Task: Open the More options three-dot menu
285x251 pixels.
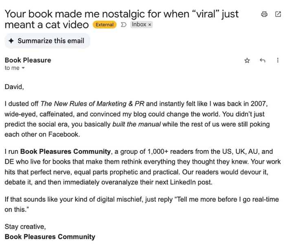Action: click(x=278, y=61)
